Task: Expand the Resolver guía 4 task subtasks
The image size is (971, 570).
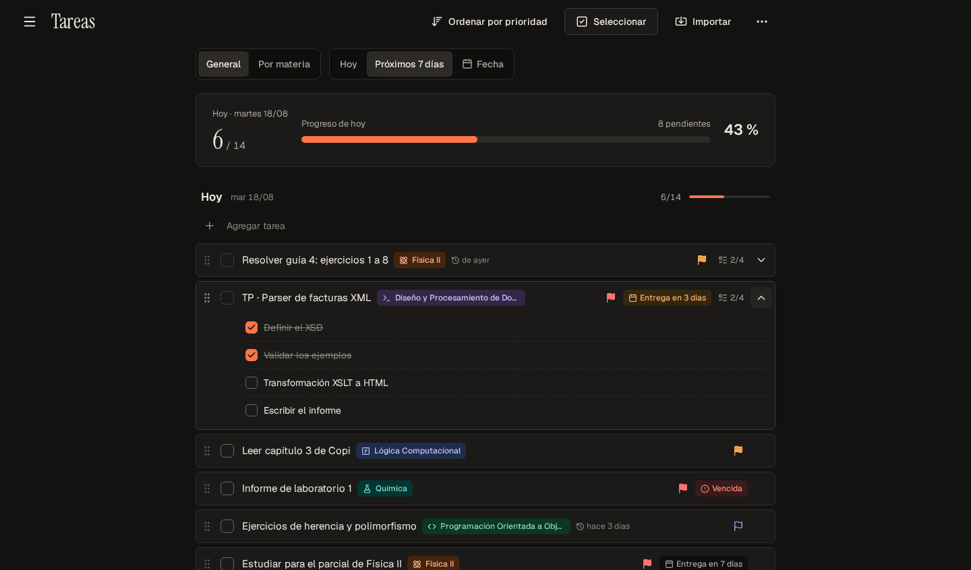Action: coord(761,260)
